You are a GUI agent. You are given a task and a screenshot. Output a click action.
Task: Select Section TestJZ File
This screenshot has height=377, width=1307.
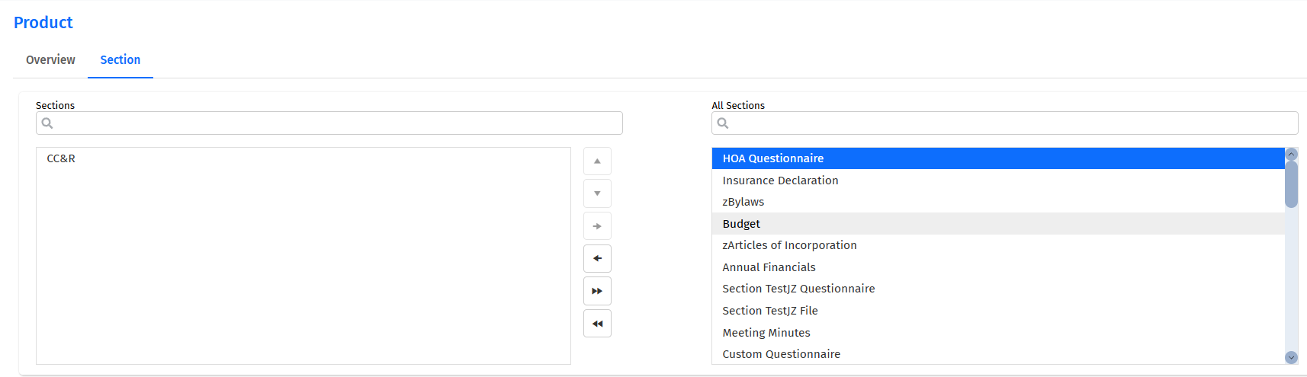click(x=998, y=311)
